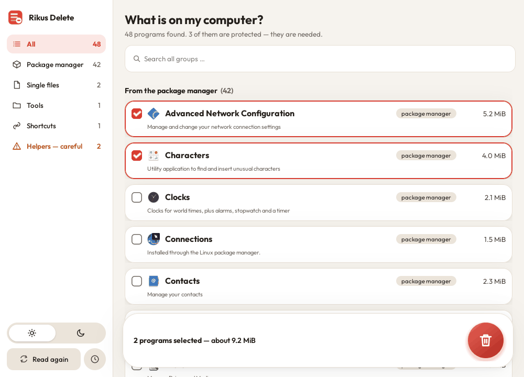Check the Clocks checkbox

[137, 197]
